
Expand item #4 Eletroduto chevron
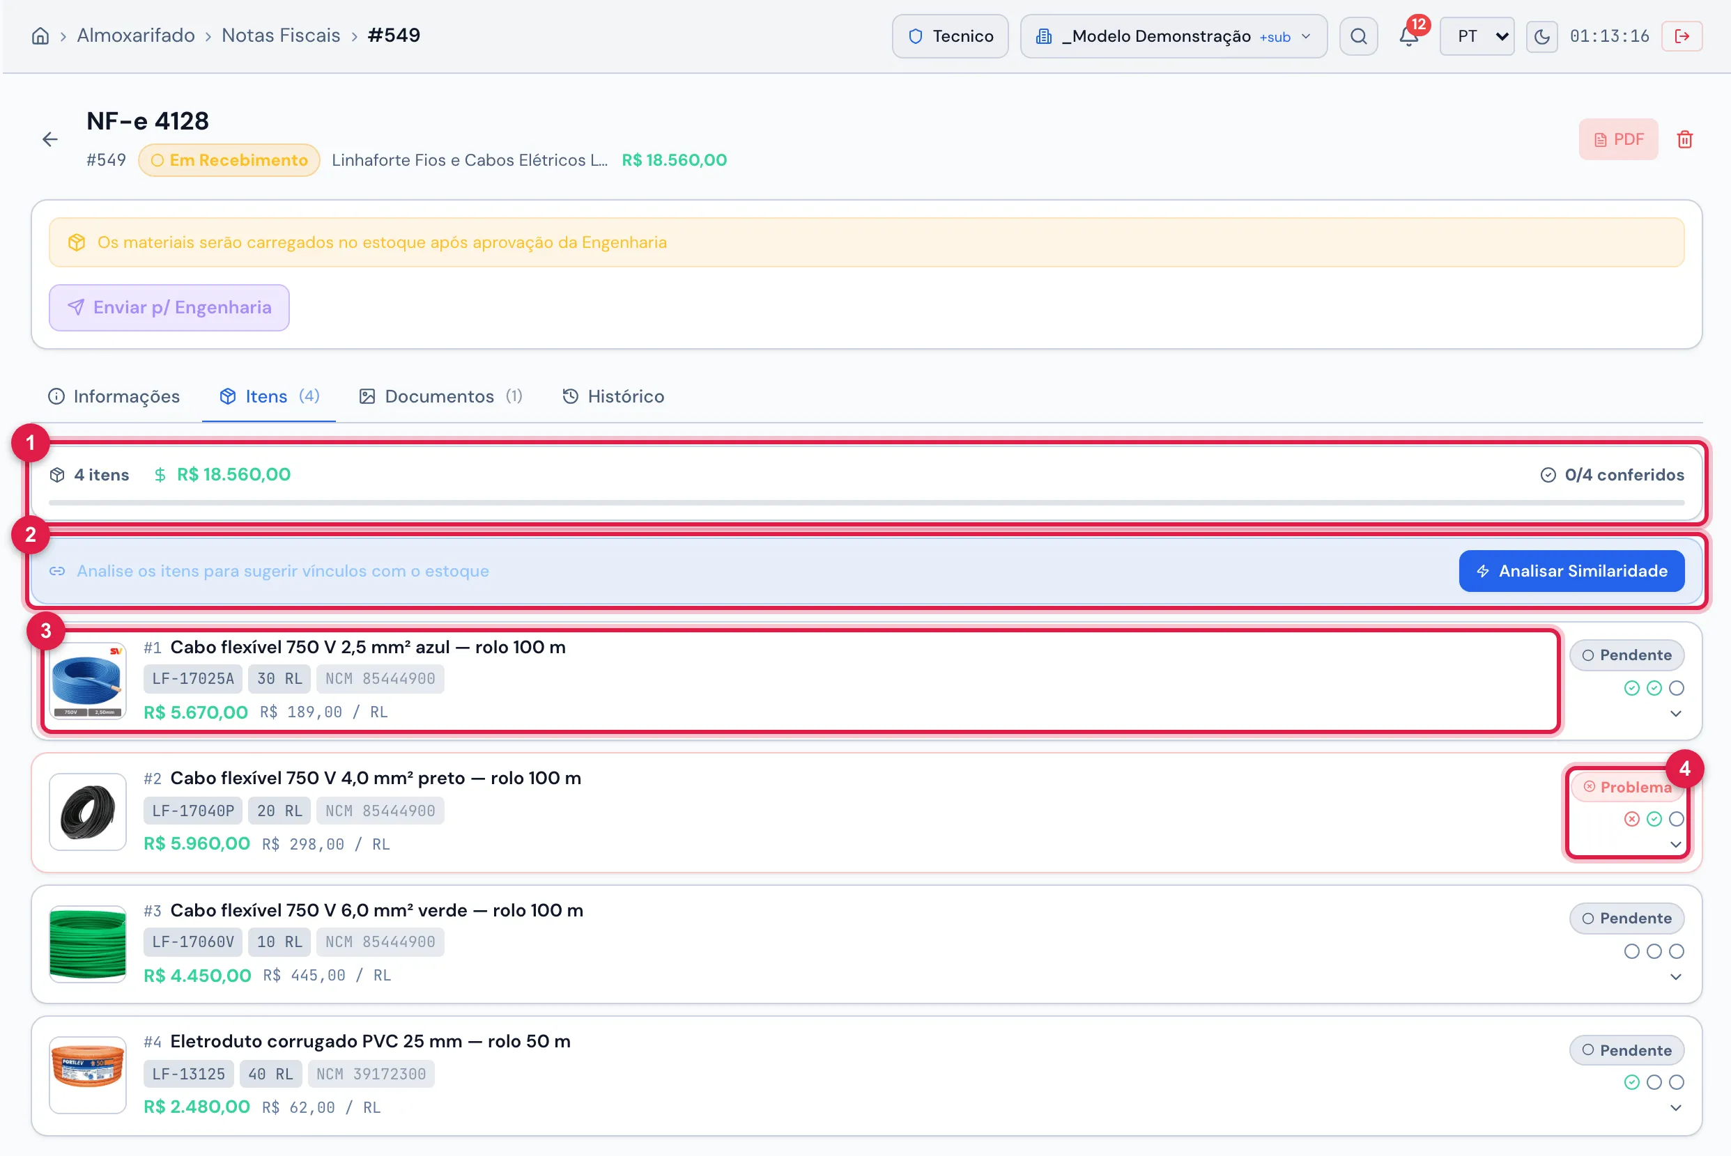pos(1676,1108)
